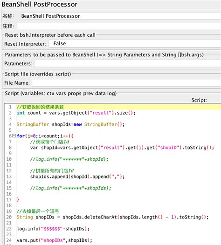Click the 注释 comment input field
Viewport: 221px width, 245px height.
coord(119,26)
